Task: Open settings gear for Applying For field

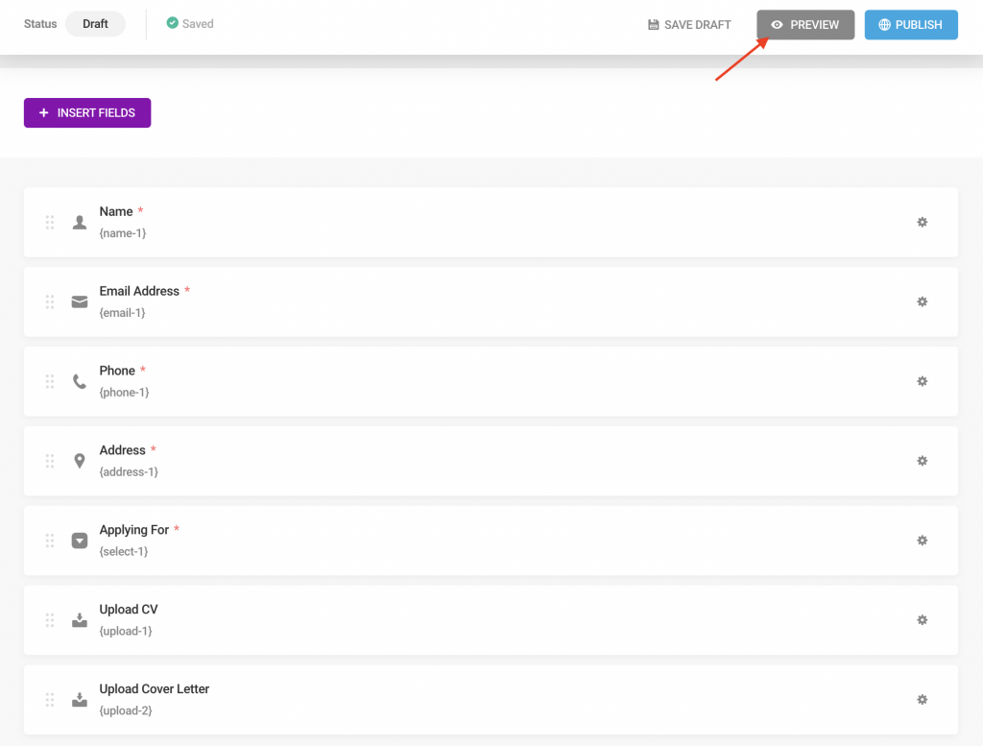Action: click(x=922, y=541)
